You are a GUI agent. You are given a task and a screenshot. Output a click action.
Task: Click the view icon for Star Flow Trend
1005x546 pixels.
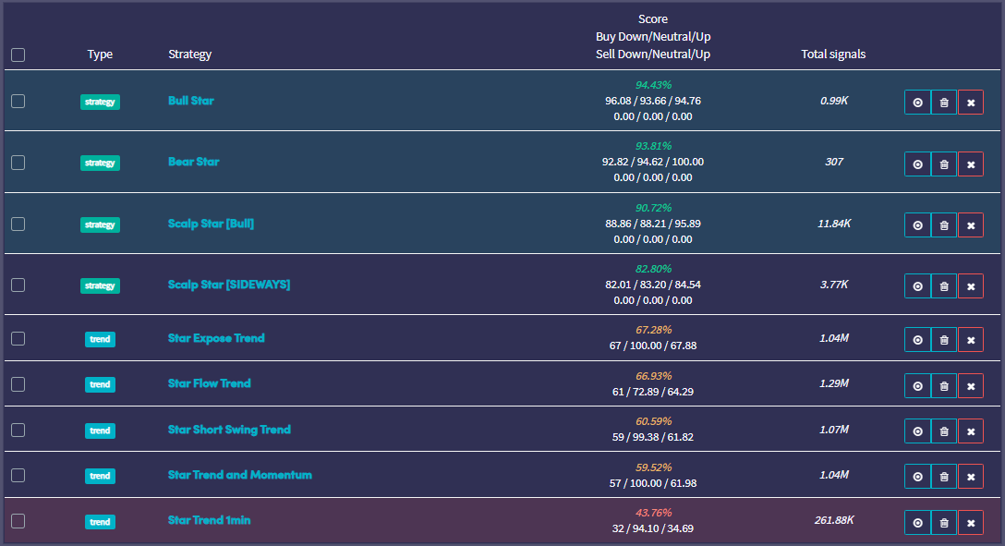coord(917,386)
